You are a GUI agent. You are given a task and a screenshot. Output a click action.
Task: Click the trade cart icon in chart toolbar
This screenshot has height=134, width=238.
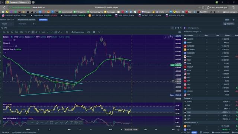(67, 32)
